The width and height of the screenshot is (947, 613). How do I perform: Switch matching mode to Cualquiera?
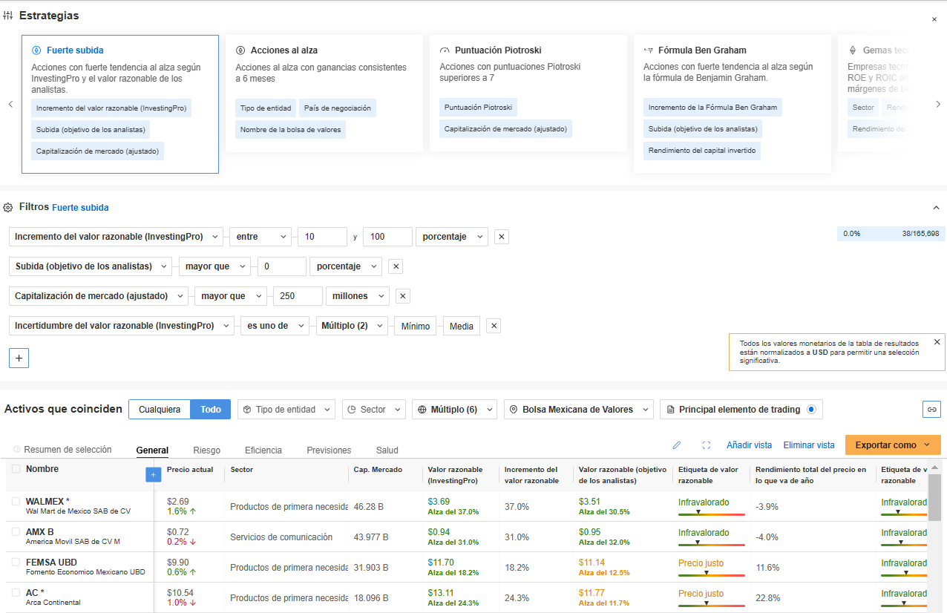pyautogui.click(x=160, y=410)
